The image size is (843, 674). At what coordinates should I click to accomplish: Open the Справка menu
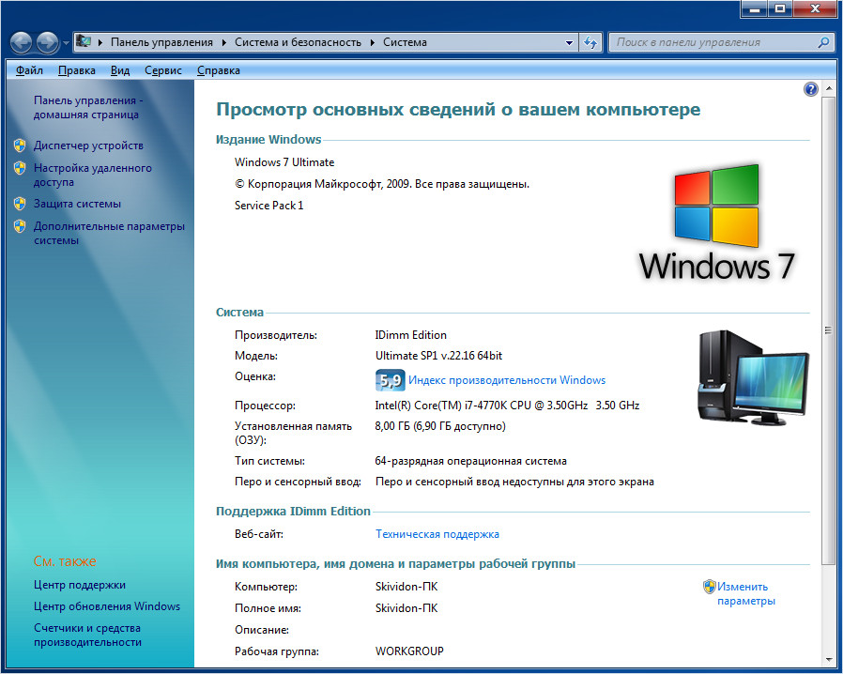219,70
